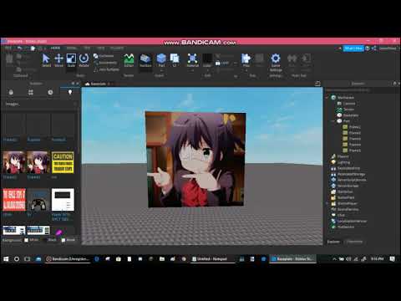401x301 pixels.
Task: Toggle the Collisions checkbox
Action: 104,56
